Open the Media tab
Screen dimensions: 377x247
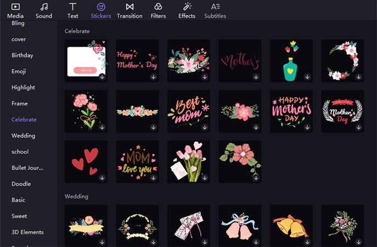click(15, 11)
